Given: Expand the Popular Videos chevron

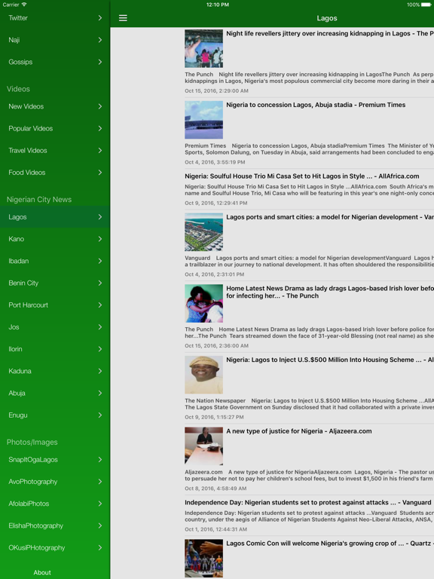Looking at the screenshot, I should click(100, 128).
